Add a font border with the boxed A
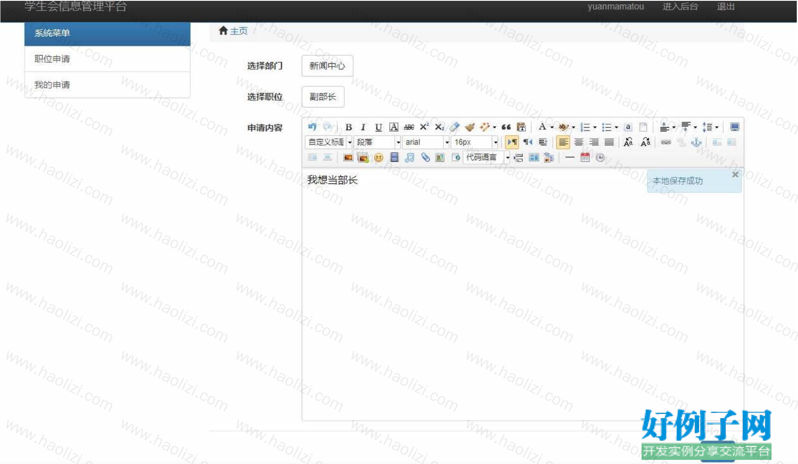798x464 pixels. (394, 127)
